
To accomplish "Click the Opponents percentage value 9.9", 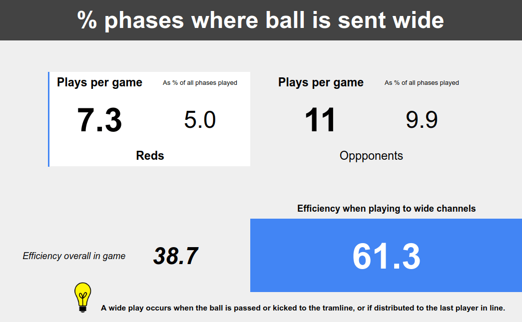I will [x=422, y=120].
